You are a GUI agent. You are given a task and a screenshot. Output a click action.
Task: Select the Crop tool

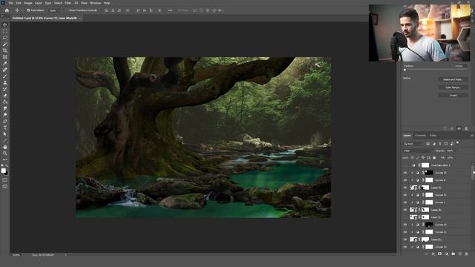point(5,50)
